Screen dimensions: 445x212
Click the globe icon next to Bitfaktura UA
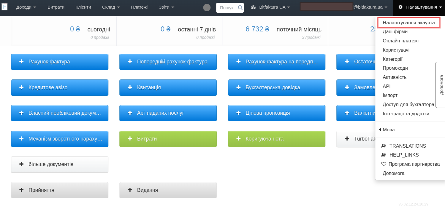click(253, 8)
